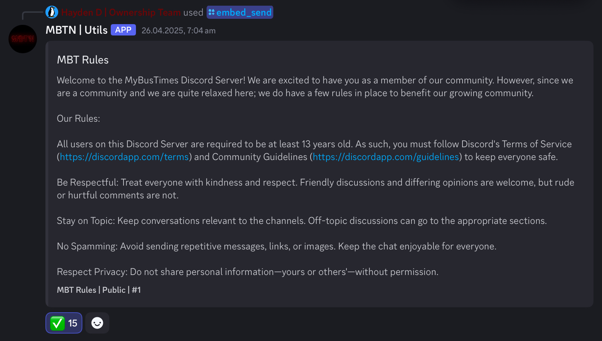This screenshot has width=602, height=341.
Task: Open the Hayden D | Ownership Team profile
Action: 121,12
